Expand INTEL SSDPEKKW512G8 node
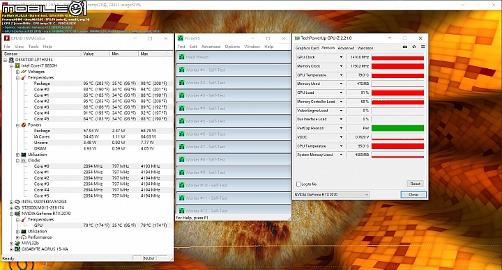 (12, 202)
